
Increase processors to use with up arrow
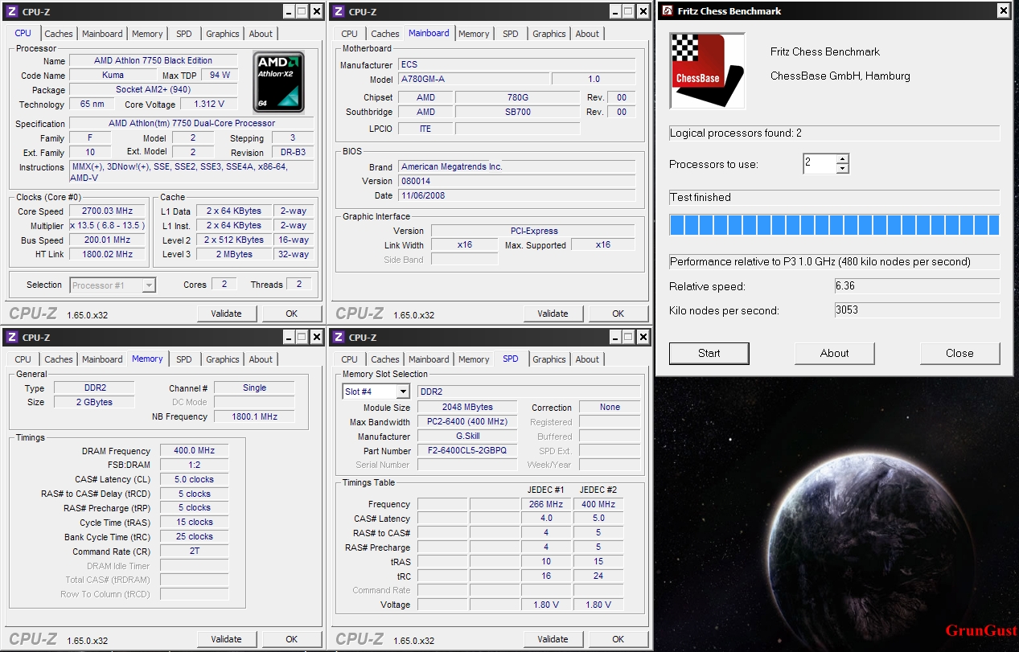point(842,159)
